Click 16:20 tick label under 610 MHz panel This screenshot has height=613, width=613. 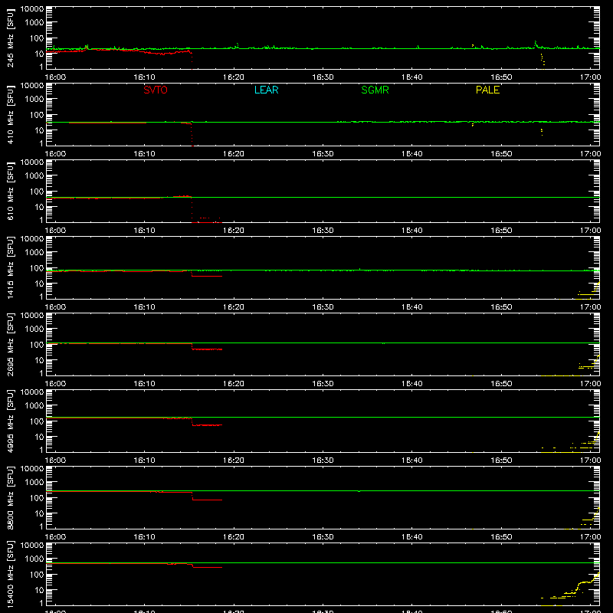234,231
